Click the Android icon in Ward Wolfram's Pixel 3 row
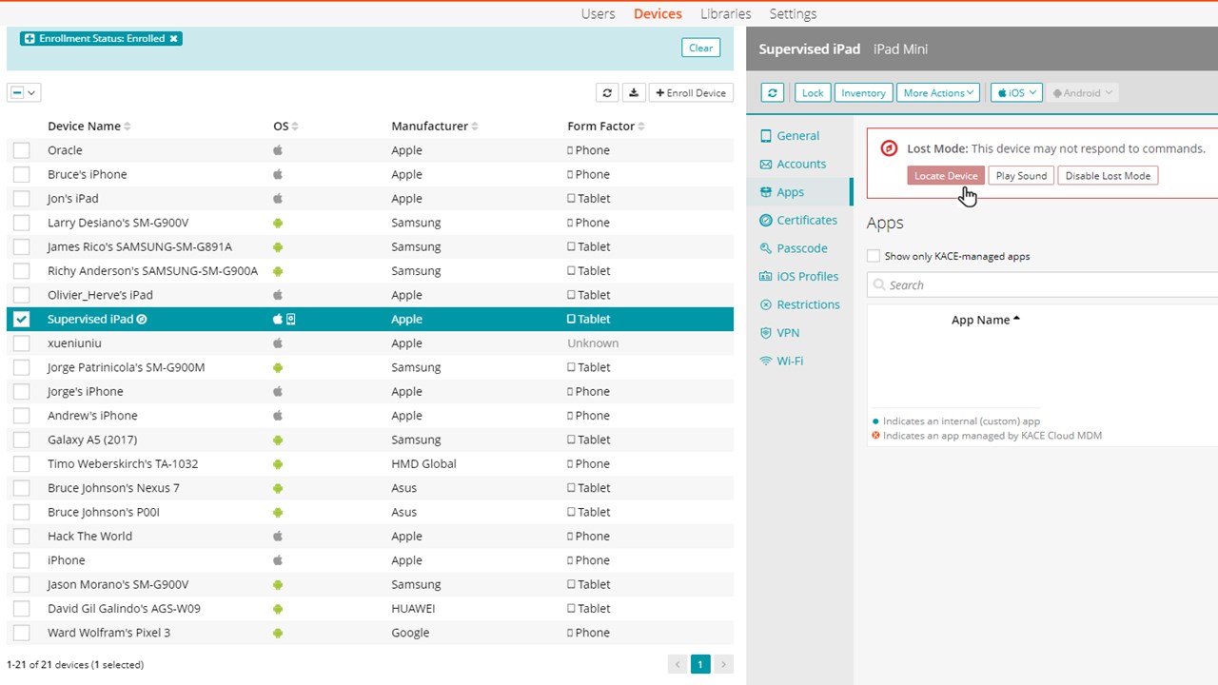The image size is (1218, 685). pos(279,634)
